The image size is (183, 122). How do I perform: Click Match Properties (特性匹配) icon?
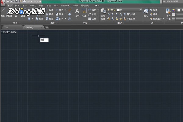pyautogui.click(x=168, y=14)
